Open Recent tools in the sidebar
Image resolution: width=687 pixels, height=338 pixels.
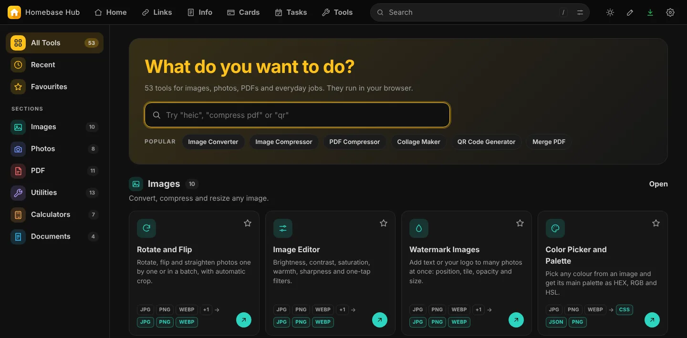[x=54, y=65]
